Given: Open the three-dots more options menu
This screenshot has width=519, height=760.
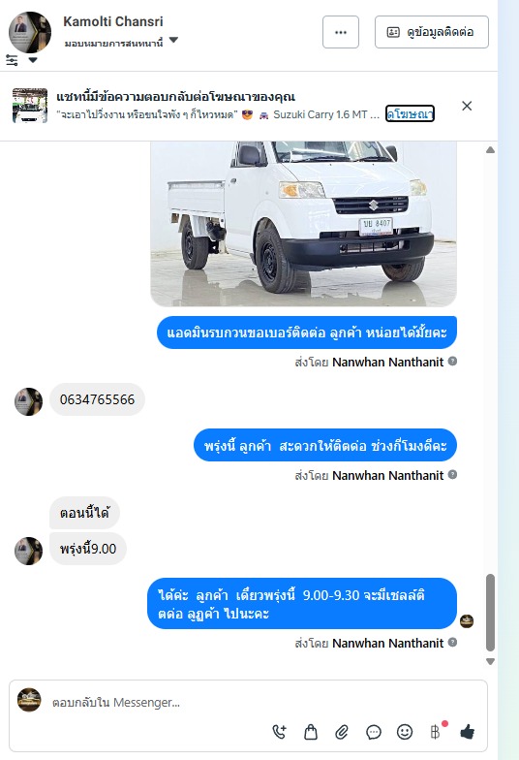Looking at the screenshot, I should click(x=341, y=32).
